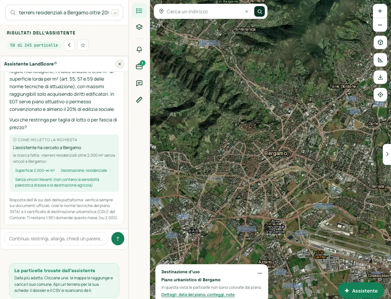
Task: Click the Grassobbio map label
Action: pos(378,276)
